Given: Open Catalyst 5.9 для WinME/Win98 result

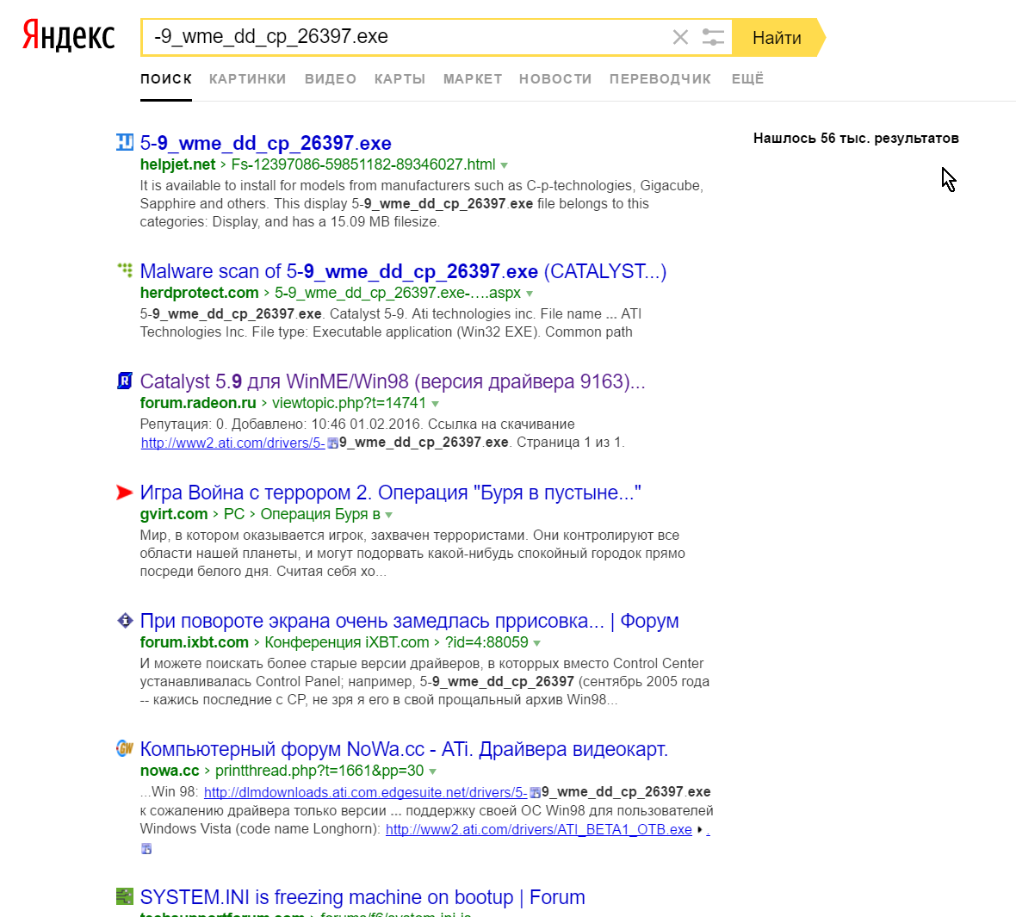Looking at the screenshot, I should click(393, 381).
